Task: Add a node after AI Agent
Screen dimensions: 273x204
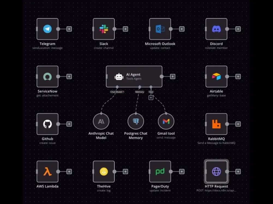Action: tap(173, 76)
